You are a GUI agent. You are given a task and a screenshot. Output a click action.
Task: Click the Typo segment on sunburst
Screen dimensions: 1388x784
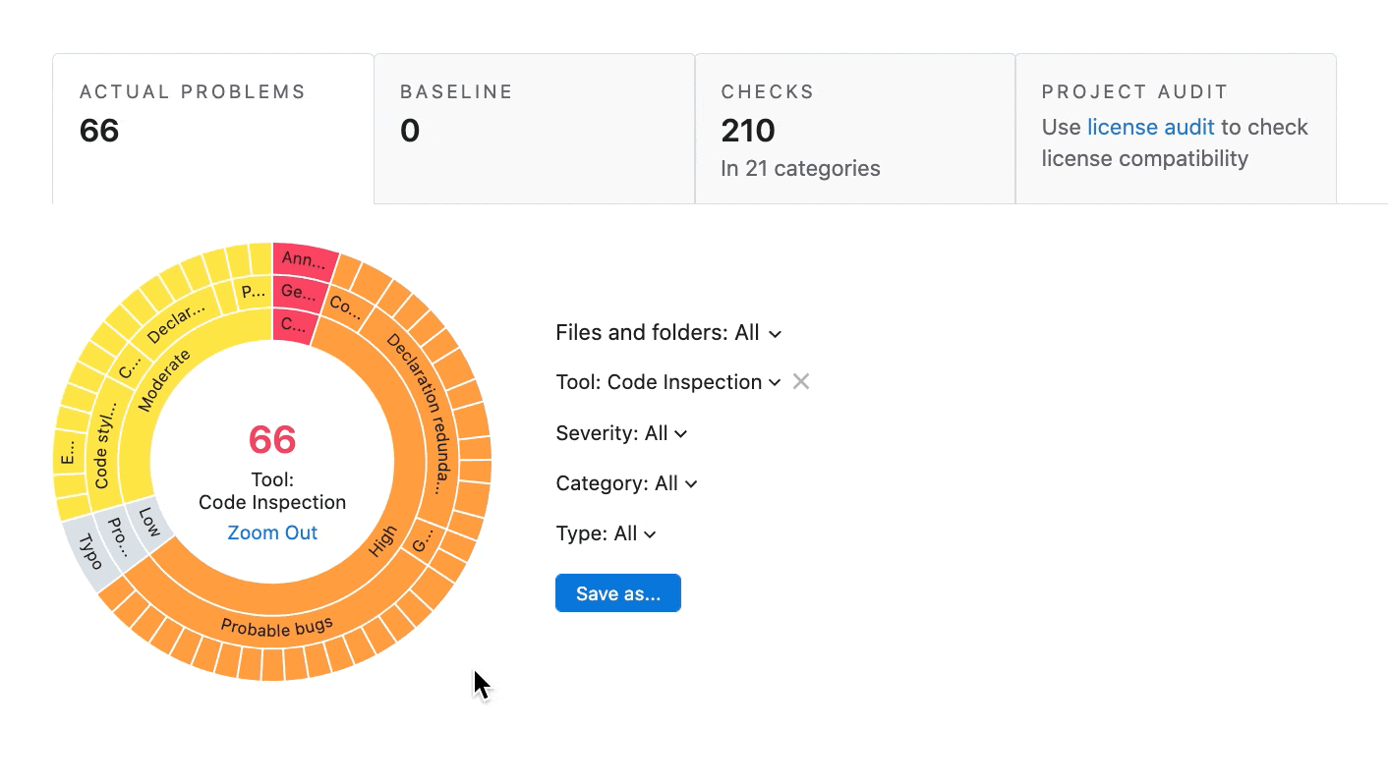90,551
